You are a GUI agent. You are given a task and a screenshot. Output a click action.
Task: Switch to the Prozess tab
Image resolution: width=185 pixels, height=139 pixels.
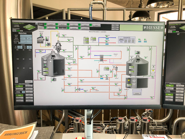[41, 24]
